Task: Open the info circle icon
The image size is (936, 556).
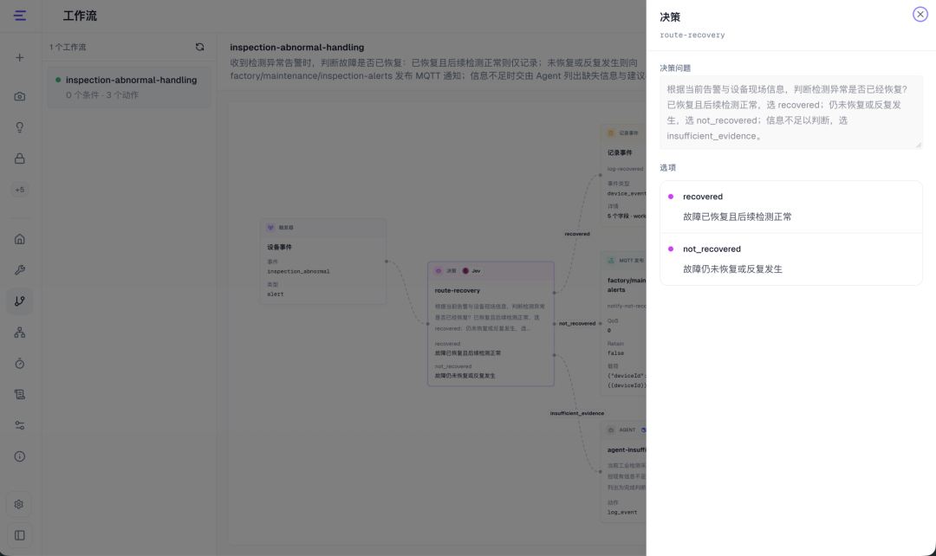Action: coord(20,456)
